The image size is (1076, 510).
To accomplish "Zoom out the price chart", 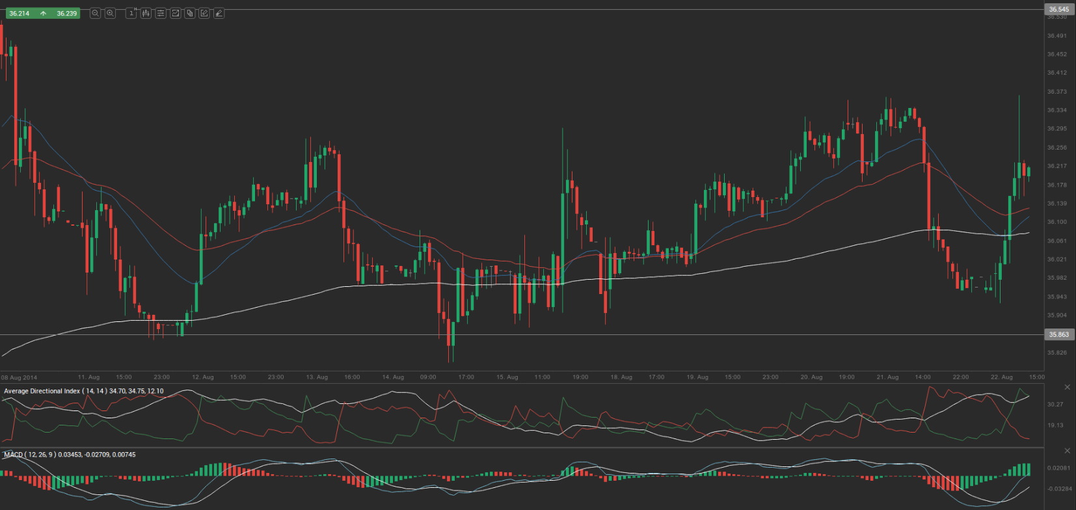I will (95, 13).
